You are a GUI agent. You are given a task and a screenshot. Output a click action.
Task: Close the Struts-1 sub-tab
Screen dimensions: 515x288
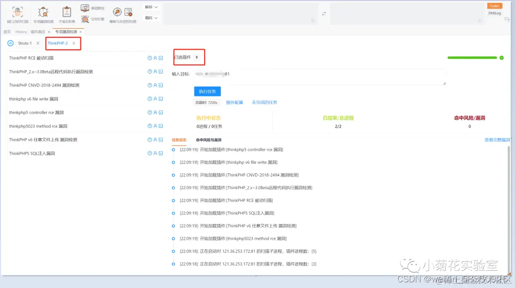pos(38,43)
